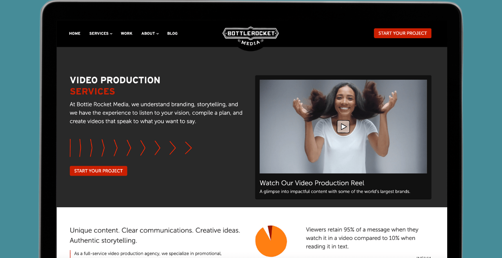Click the INSIVIA source attribution

[x=424, y=256]
